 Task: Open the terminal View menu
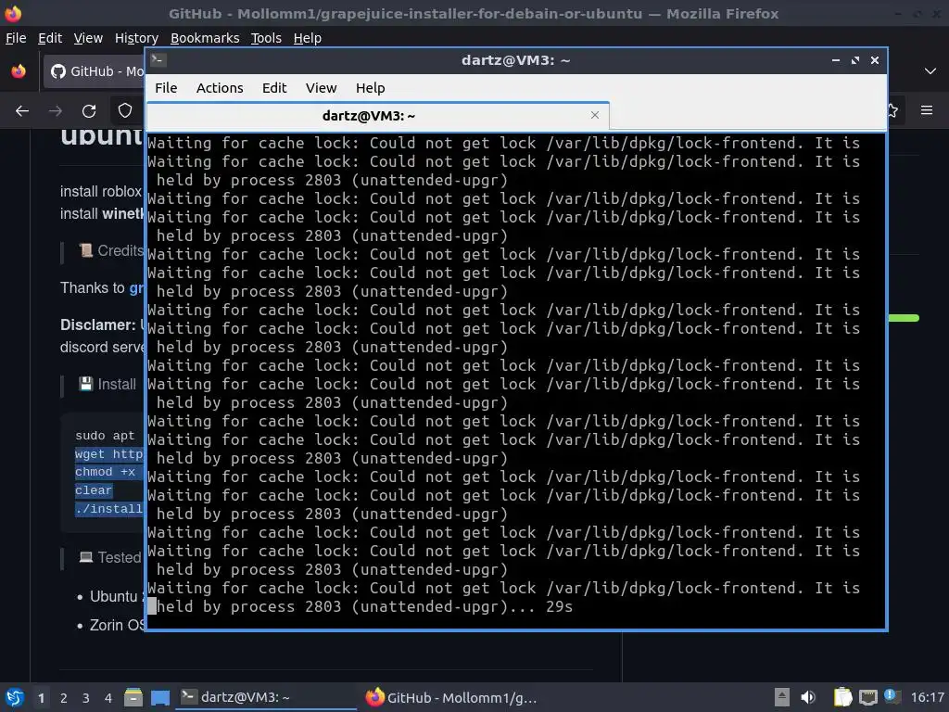coord(321,88)
